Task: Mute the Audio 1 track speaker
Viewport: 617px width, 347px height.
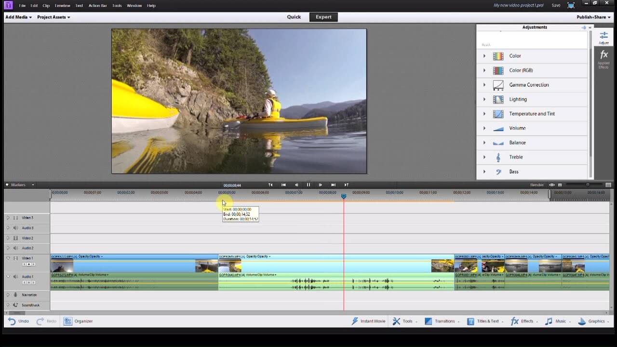Action: click(x=15, y=277)
